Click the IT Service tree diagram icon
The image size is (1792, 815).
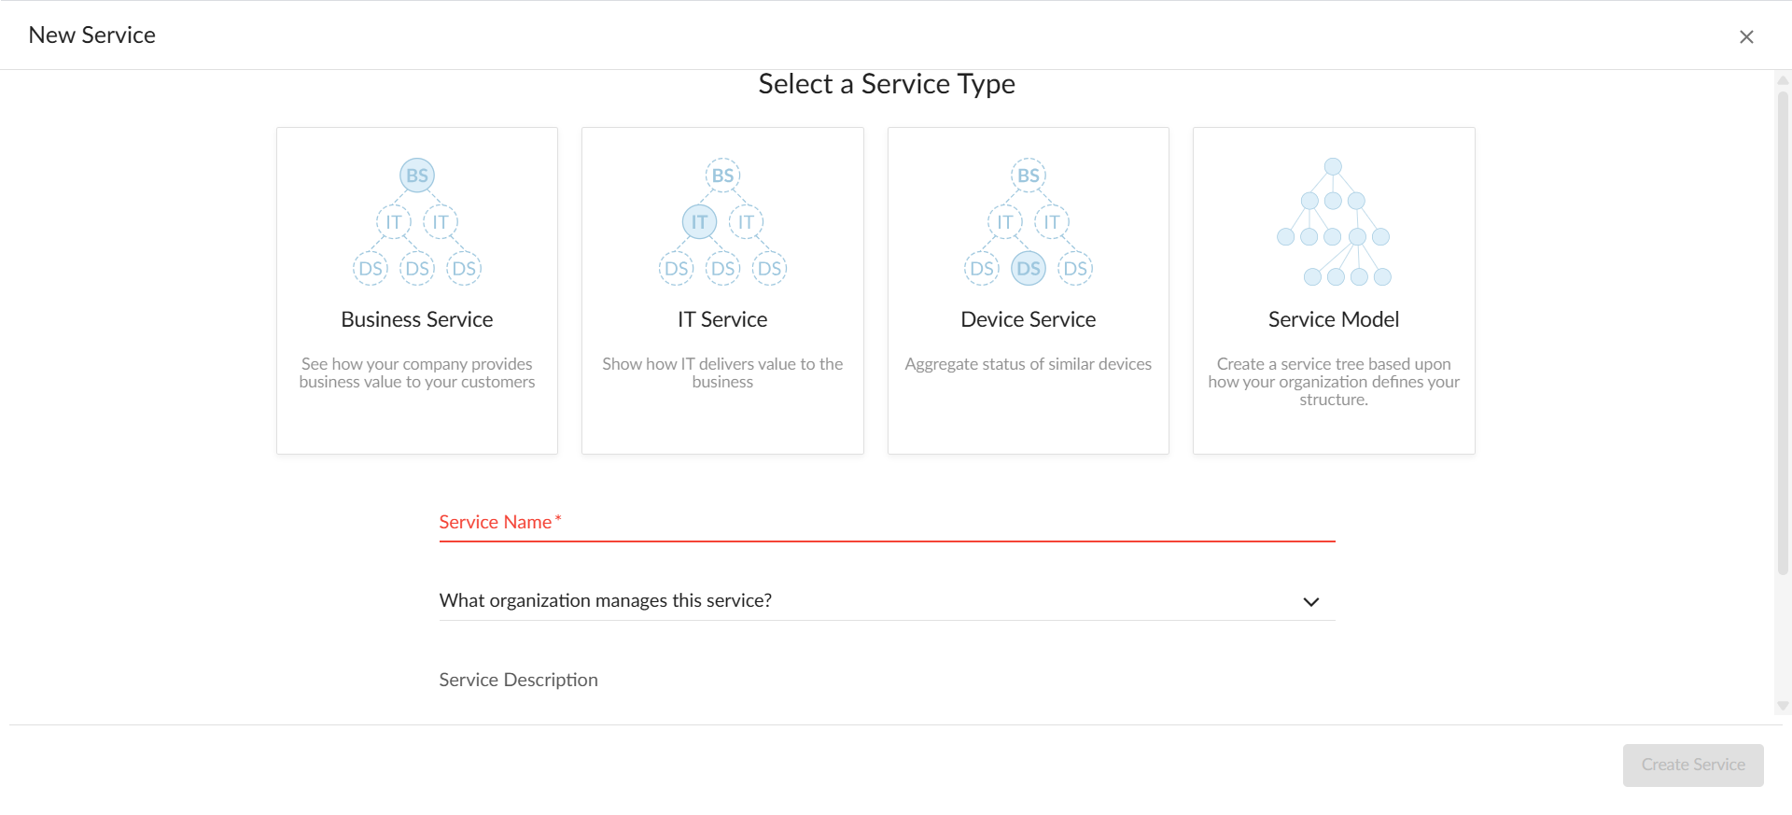pyautogui.click(x=722, y=222)
